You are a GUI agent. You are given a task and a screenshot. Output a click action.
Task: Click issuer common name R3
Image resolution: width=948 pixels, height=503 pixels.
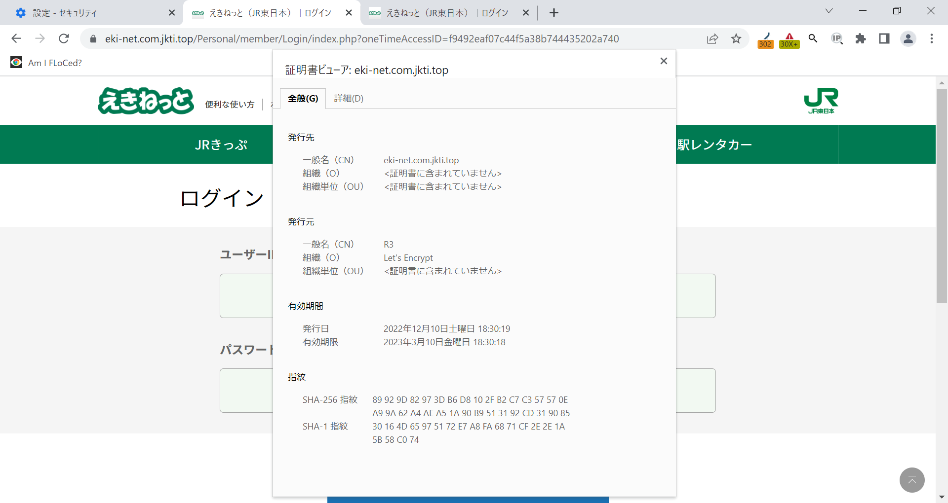pyautogui.click(x=389, y=245)
